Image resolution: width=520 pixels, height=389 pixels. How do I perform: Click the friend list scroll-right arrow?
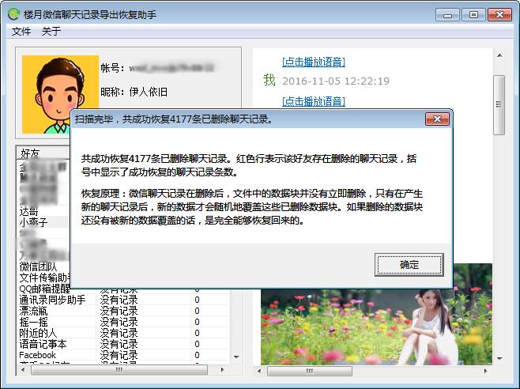(222, 370)
